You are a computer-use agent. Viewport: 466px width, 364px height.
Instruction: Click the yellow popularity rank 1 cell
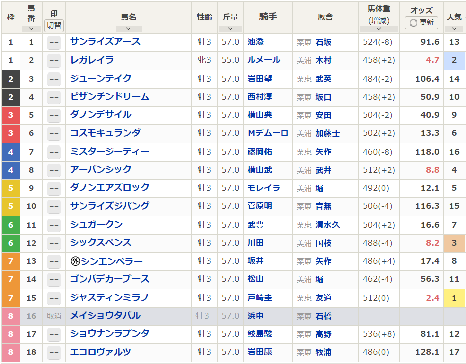[454, 298]
